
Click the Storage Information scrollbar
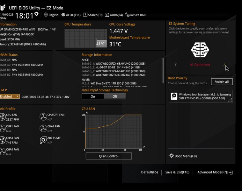click(x=163, y=71)
